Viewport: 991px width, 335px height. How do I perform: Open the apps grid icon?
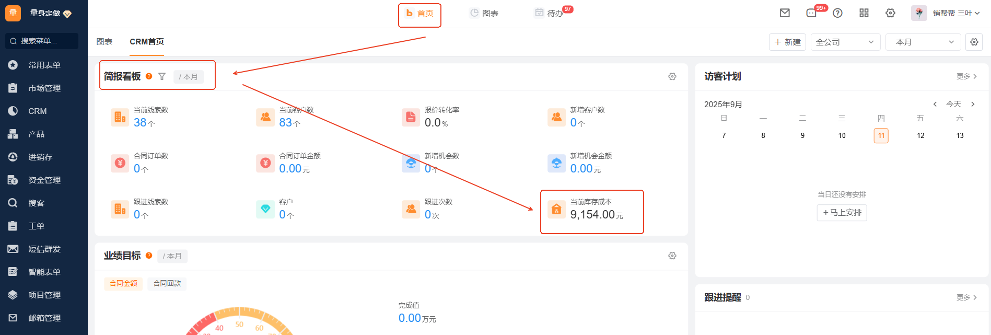coord(864,13)
